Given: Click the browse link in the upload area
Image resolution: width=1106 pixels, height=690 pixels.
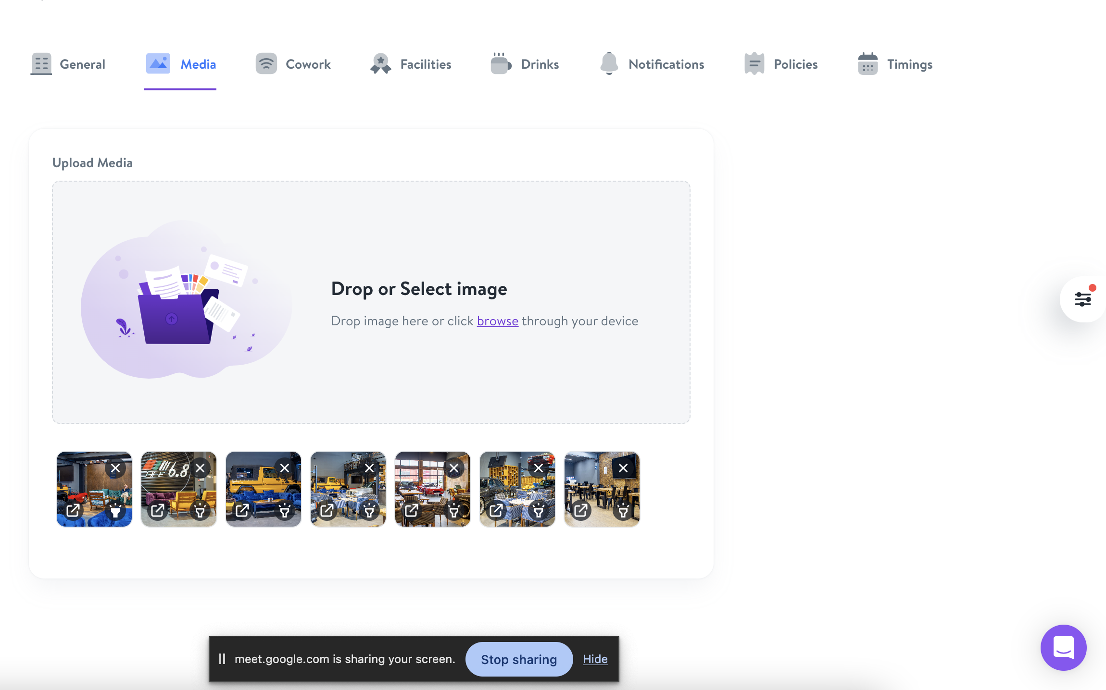Looking at the screenshot, I should coord(497,321).
